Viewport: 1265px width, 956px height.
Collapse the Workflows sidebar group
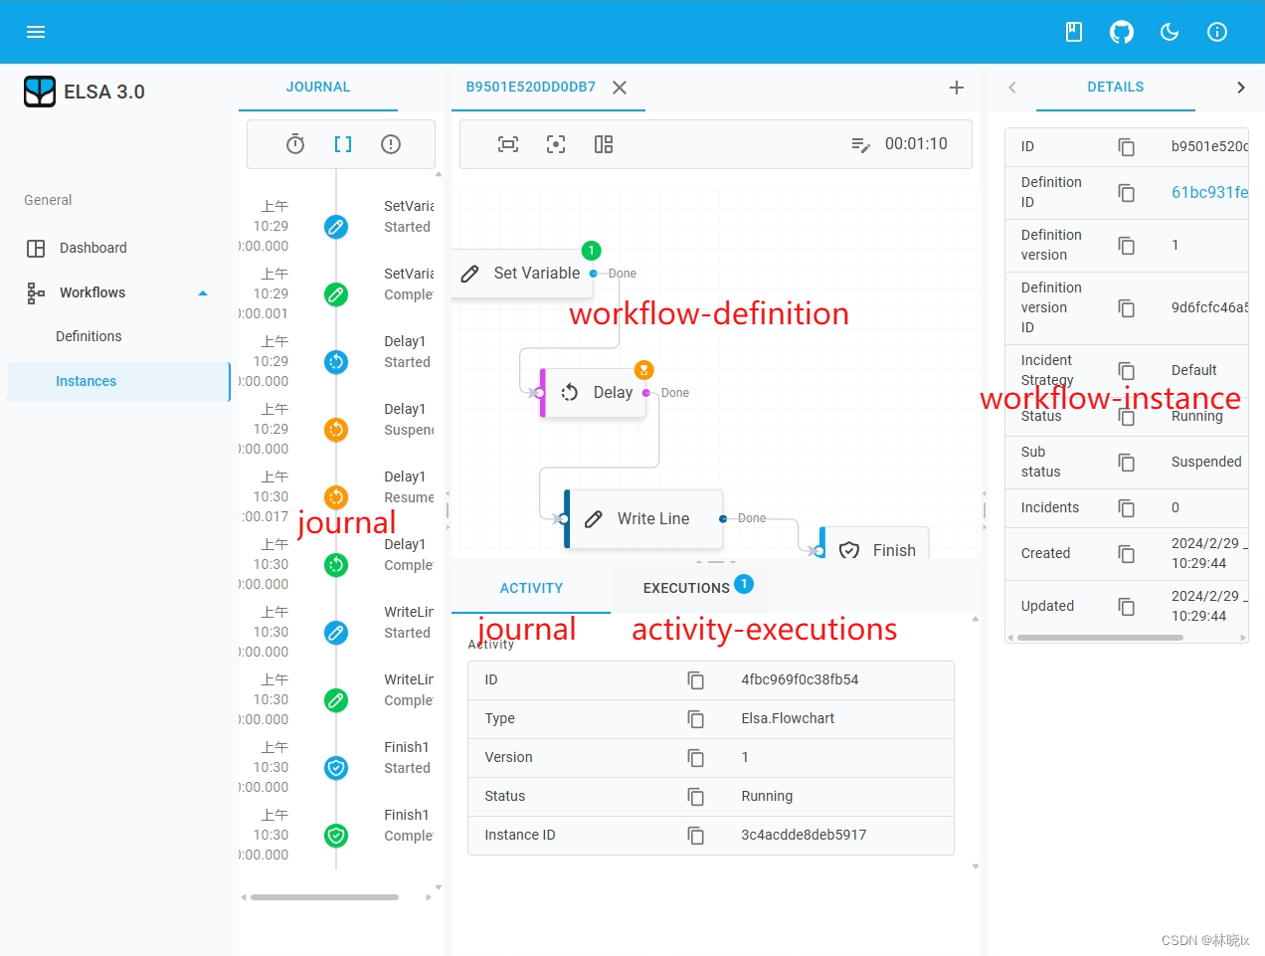[203, 292]
